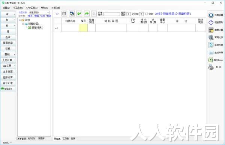Open the 100% zoom dropdown
Screen dimensions: 225x145
[x=11, y=143]
